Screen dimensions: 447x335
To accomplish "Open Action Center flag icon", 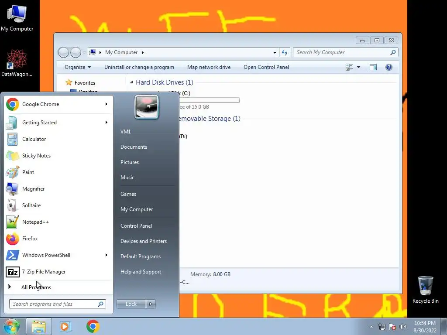I will [x=392, y=327].
